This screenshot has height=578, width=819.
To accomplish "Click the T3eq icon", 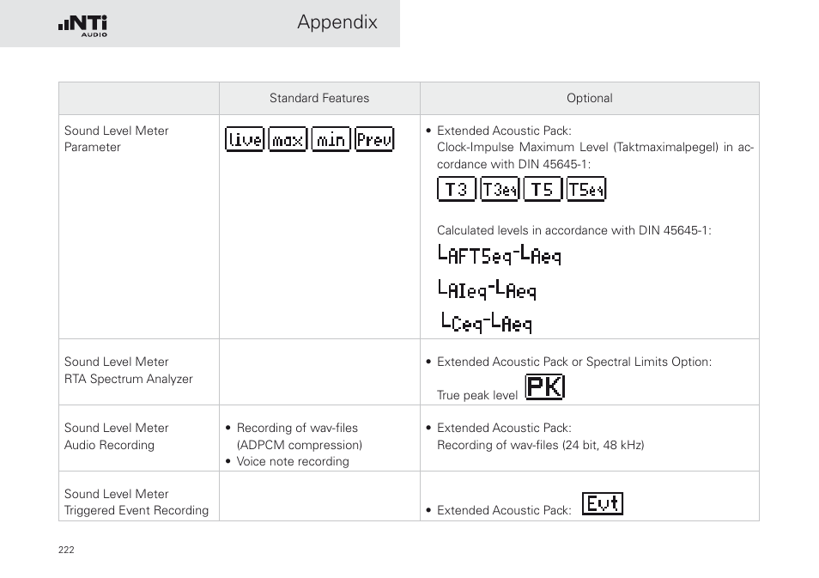I will coord(500,189).
